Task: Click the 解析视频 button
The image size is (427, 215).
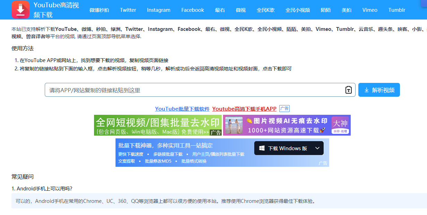Action: tap(379, 90)
